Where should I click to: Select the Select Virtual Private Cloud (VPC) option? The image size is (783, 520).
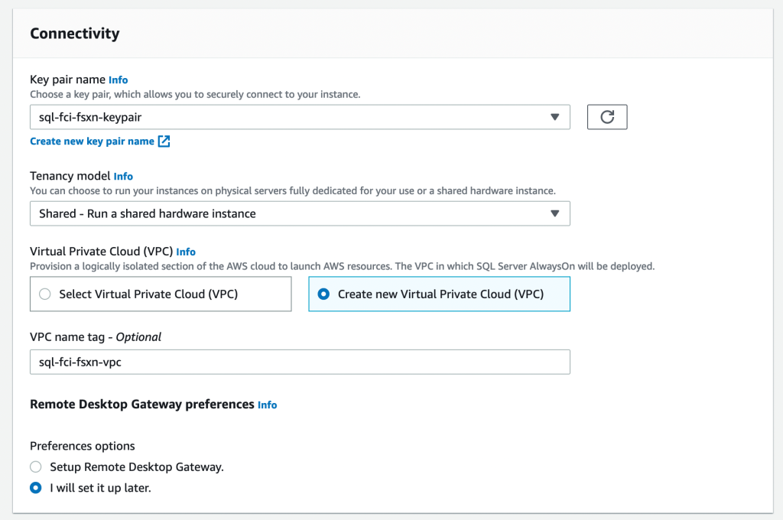point(44,294)
